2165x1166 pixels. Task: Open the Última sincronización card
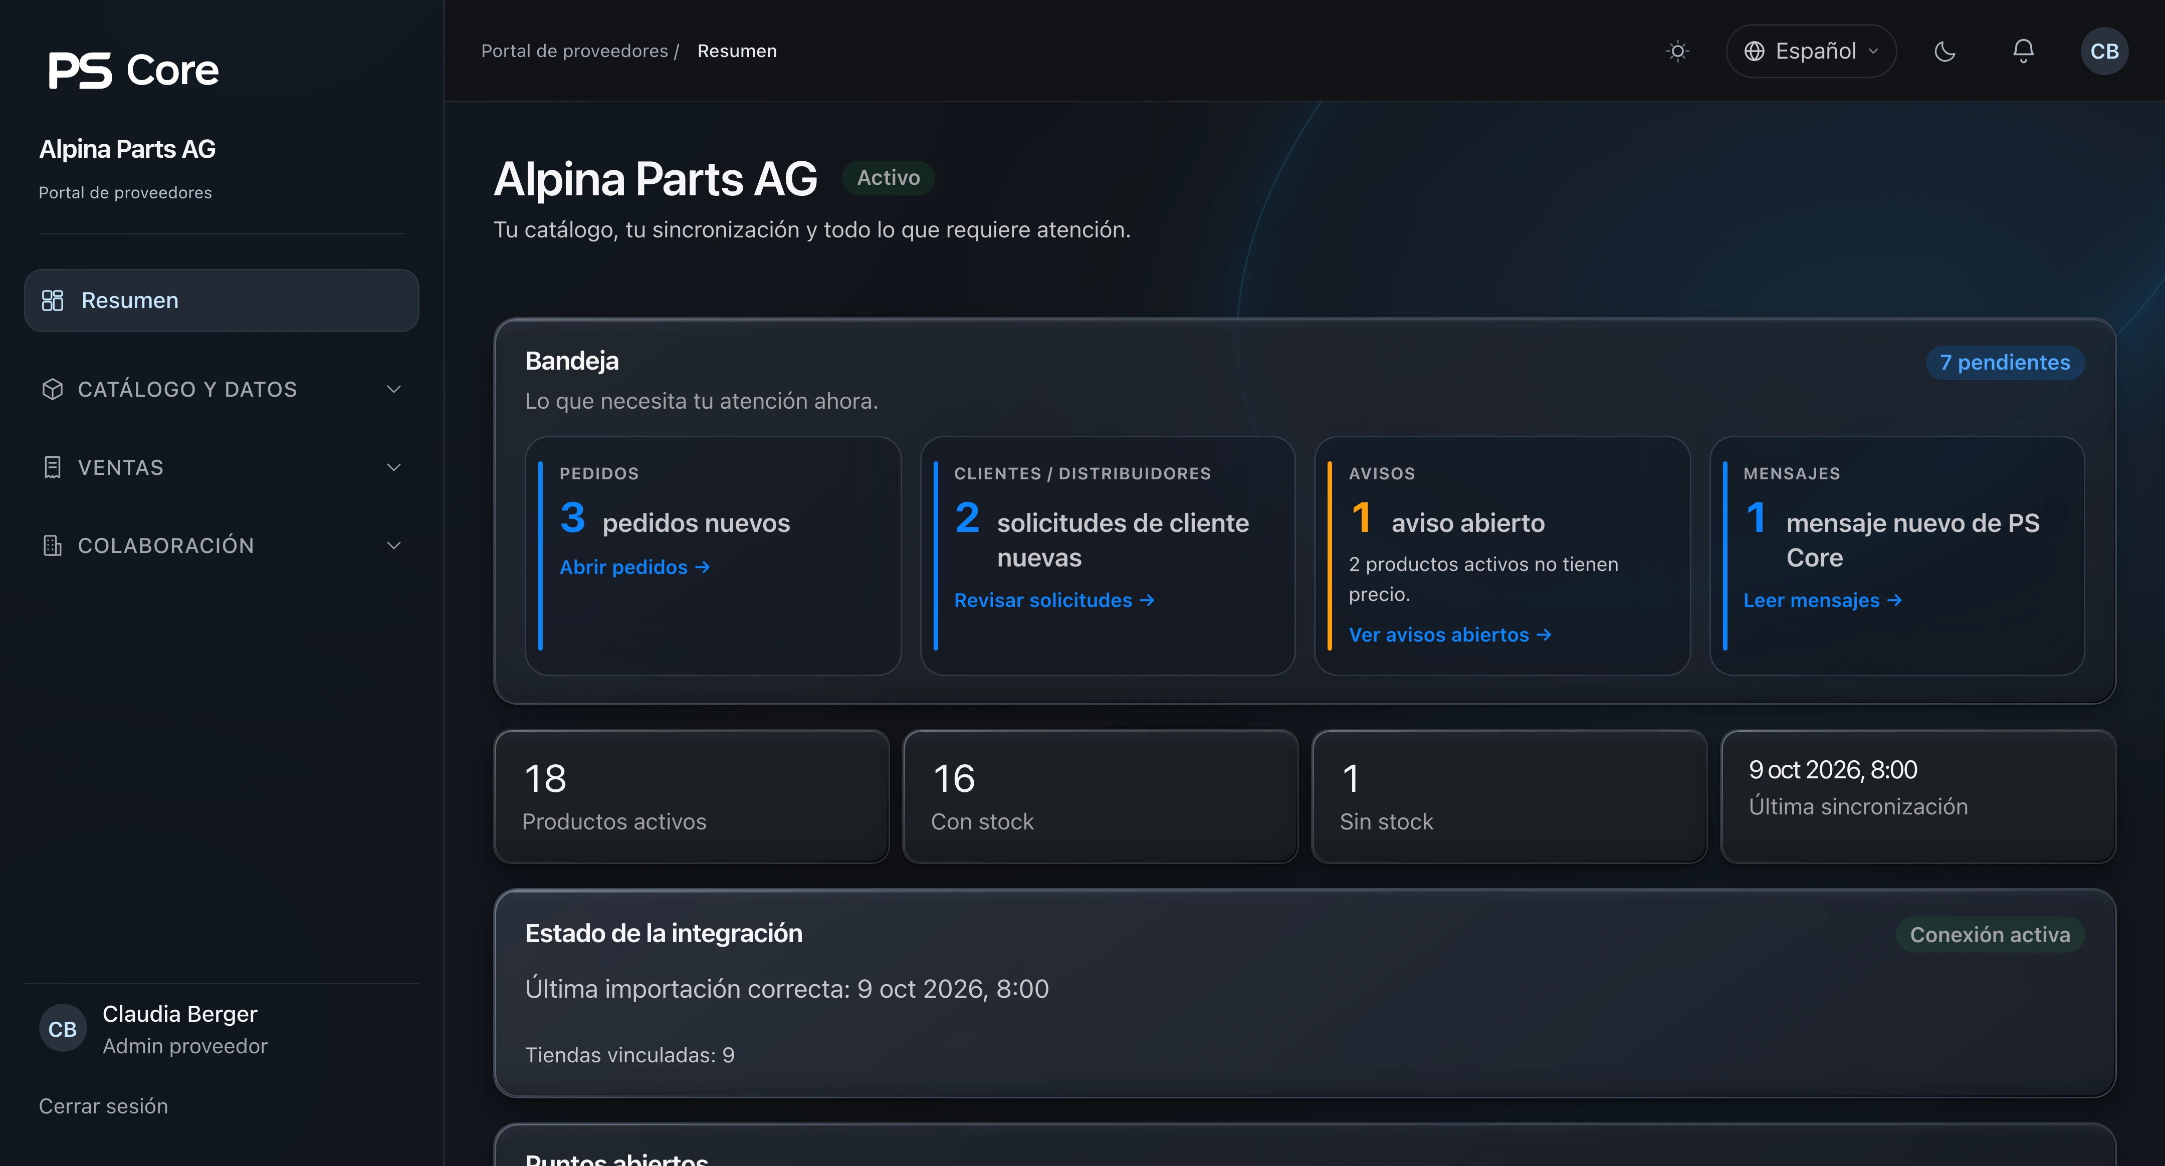[x=1918, y=796]
